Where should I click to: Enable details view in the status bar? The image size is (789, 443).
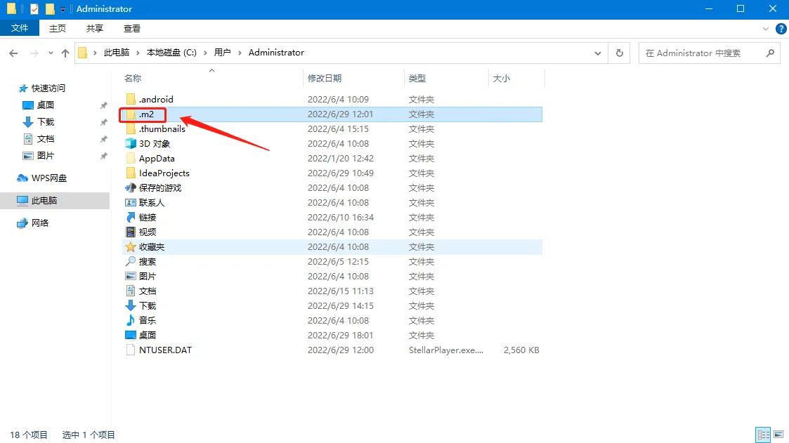click(x=763, y=435)
